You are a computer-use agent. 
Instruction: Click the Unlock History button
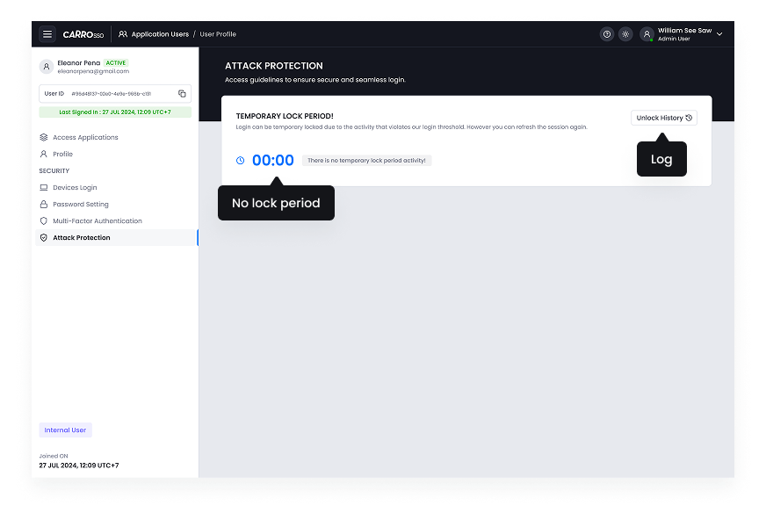pos(663,118)
